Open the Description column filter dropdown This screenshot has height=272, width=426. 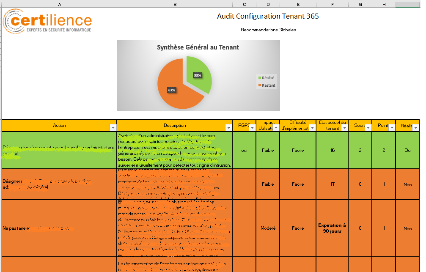[228, 127]
